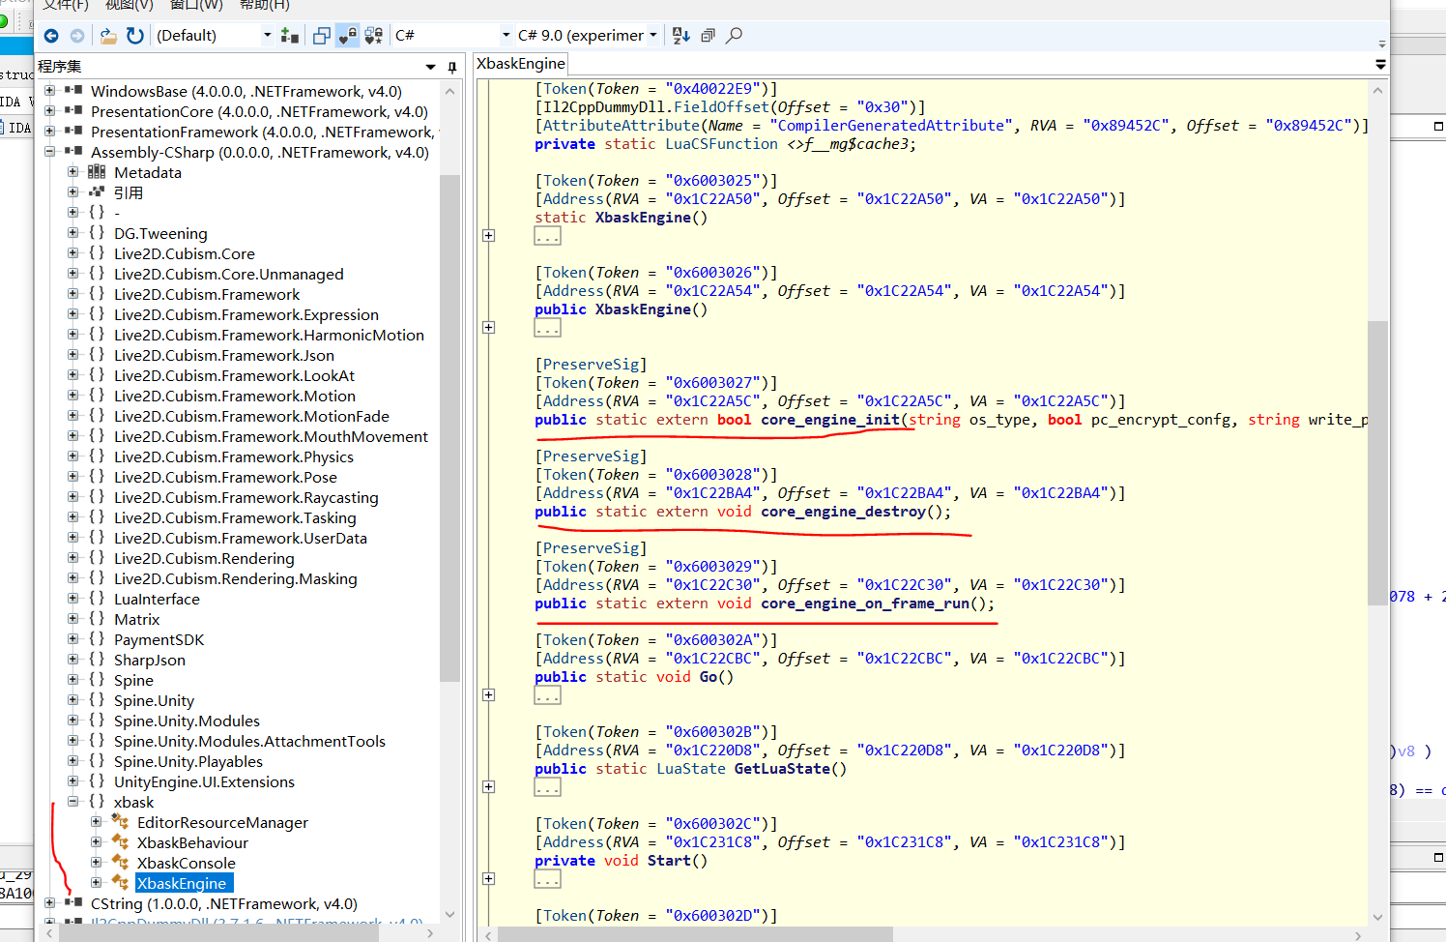The image size is (1446, 942).
Task: Click the sort results A-Z icon
Action: click(x=681, y=36)
